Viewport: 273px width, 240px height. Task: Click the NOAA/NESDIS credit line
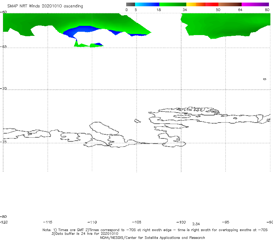152,237
